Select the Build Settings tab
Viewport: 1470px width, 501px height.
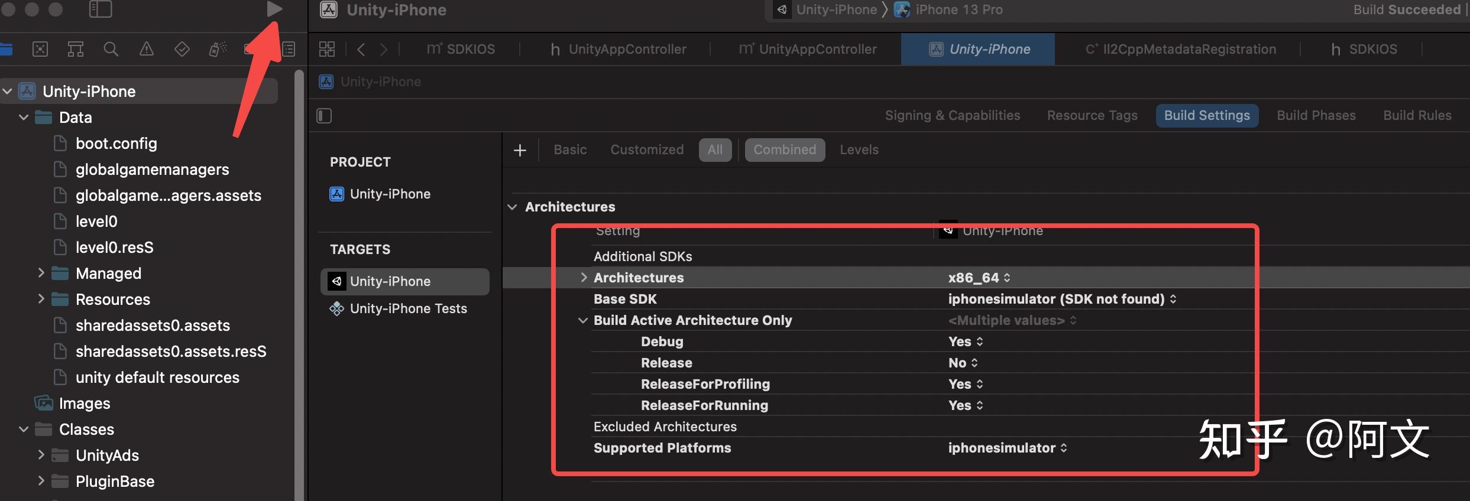(1207, 115)
